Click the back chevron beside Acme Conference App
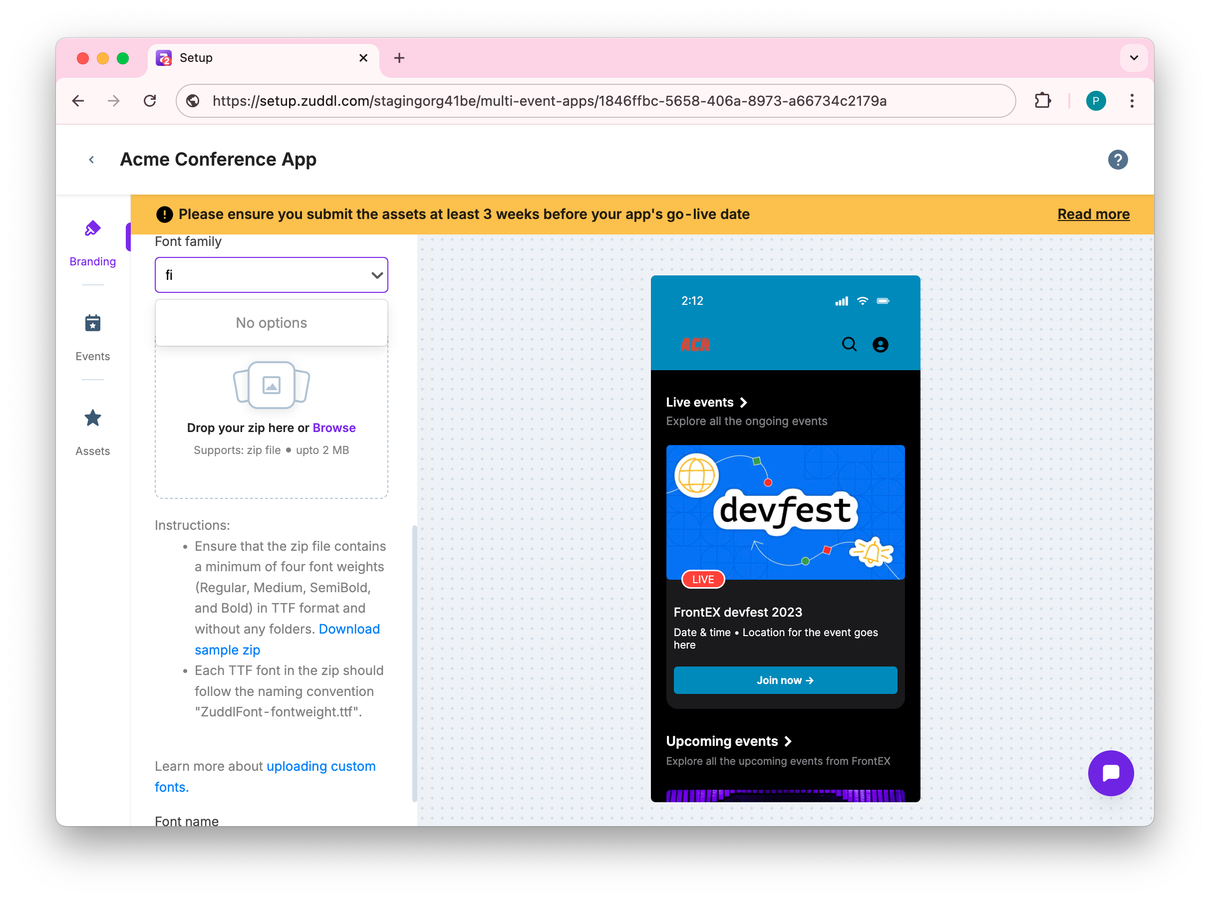Screen dimensions: 1210x900 pyautogui.click(x=91, y=160)
